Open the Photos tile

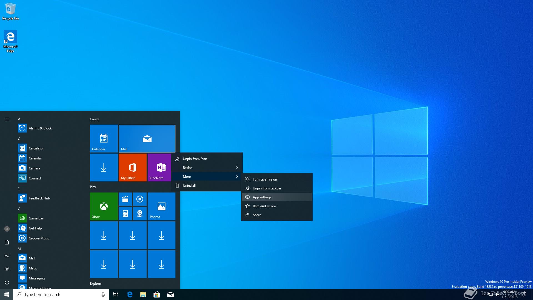coord(162,206)
